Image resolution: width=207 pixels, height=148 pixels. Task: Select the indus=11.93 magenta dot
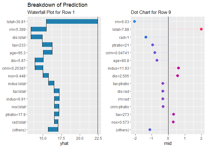[x=178, y=68]
